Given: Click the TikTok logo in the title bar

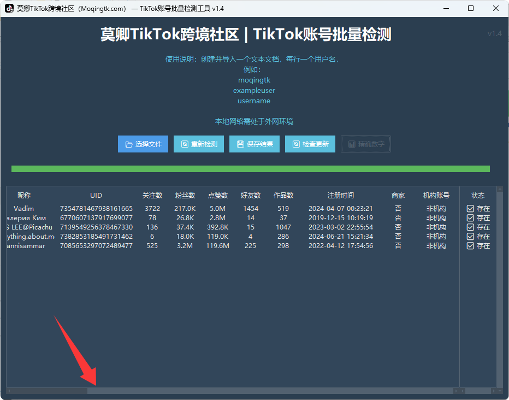Looking at the screenshot, I should point(8,8).
